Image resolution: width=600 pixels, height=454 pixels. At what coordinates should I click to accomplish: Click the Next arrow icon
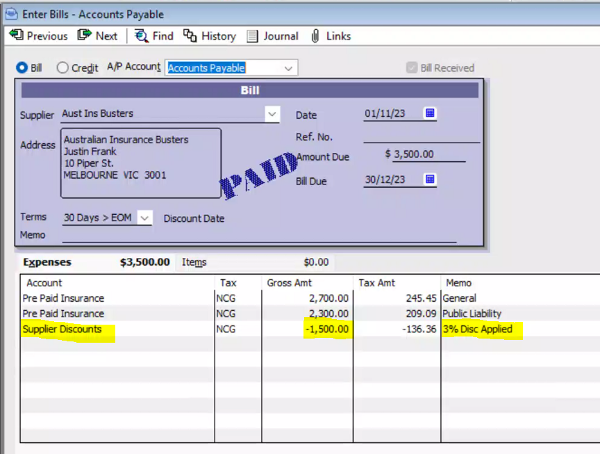(x=85, y=35)
